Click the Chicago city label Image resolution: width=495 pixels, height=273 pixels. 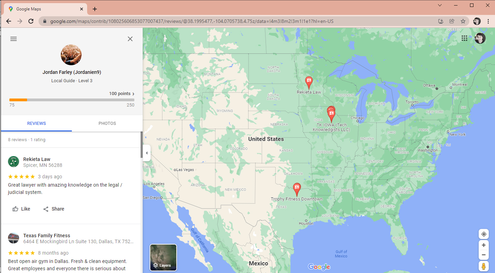point(358,118)
